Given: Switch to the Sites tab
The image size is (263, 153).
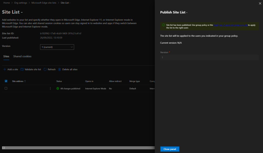Looking at the screenshot, I should coord(6,56).
